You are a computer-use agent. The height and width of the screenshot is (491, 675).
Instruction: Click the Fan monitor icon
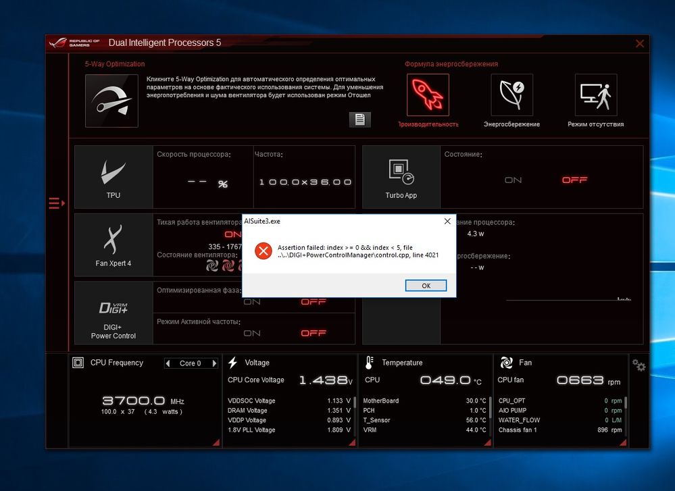[506, 363]
